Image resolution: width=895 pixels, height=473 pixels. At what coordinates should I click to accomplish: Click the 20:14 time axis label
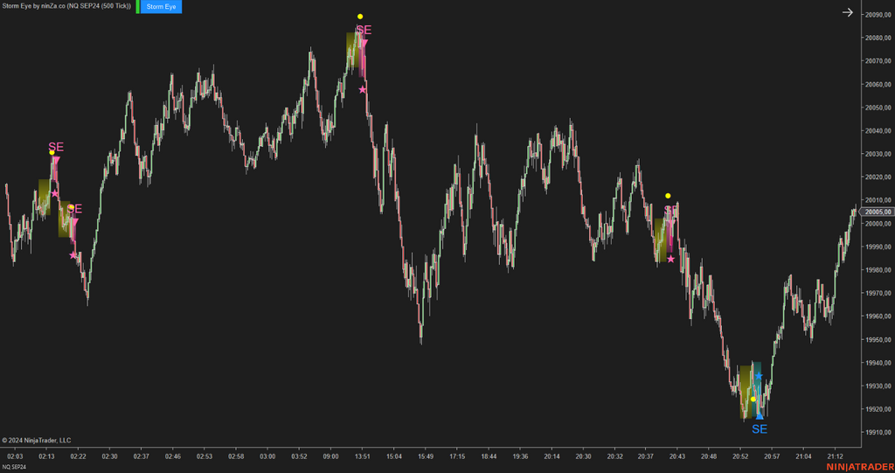[552, 456]
